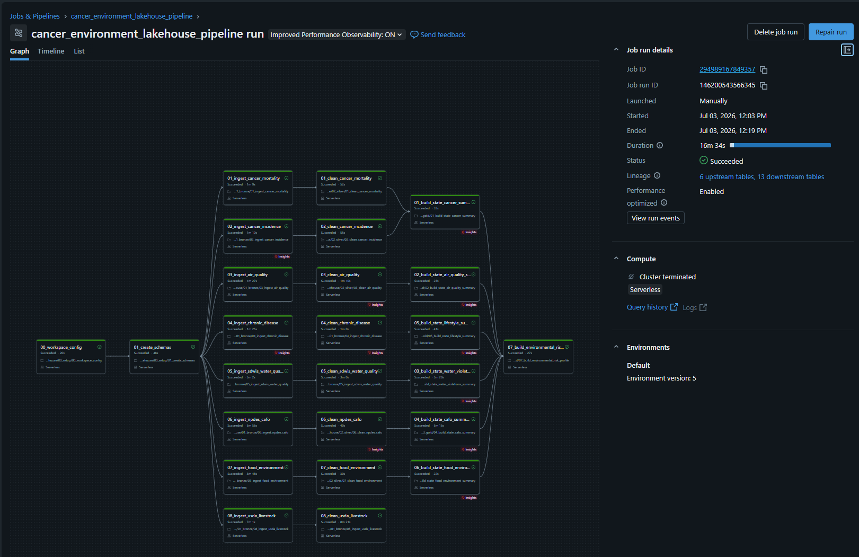Click the Duration info icon
This screenshot has width=859, height=557.
point(660,145)
